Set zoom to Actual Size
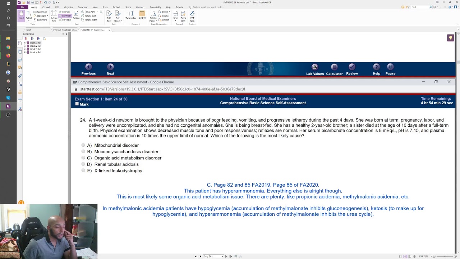This screenshot has width=460, height=259. 54,16
